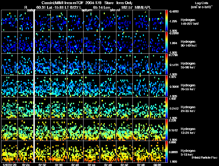This screenshot has height=166, width=219.
Task: Click the Hydrogen 24-35 keV label
Action: [188, 109]
